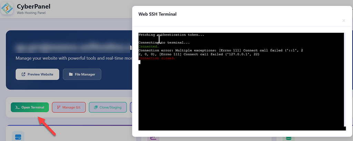Click the folder icon on File Manager
This screenshot has height=141, width=353.
tap(71, 74)
